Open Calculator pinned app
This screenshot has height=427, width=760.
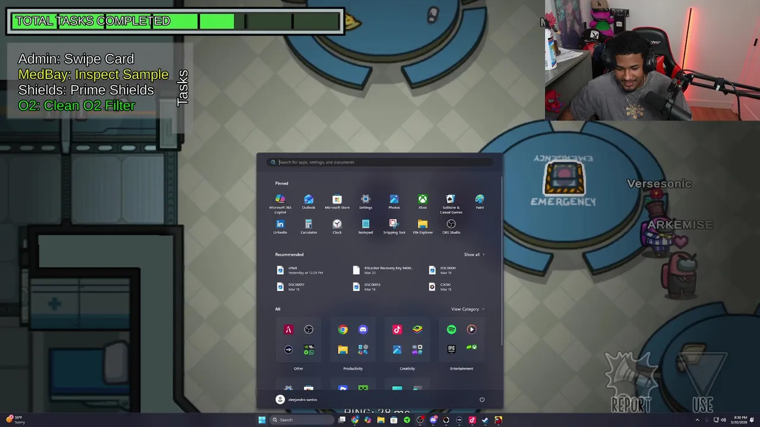click(308, 227)
